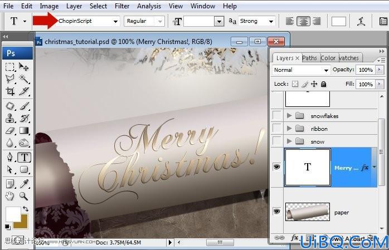Open the File menu

(8, 6)
